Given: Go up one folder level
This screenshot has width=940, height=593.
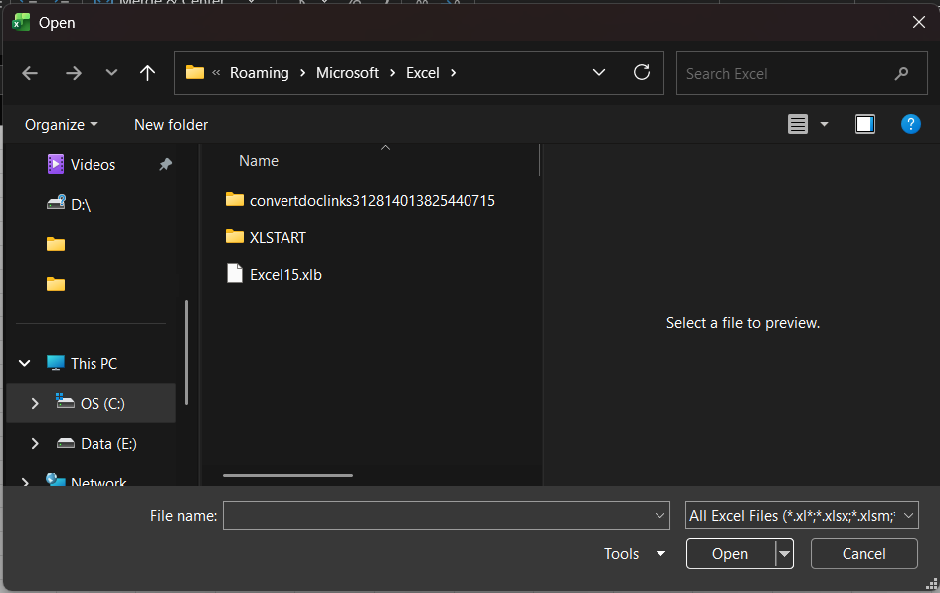Looking at the screenshot, I should coord(147,73).
